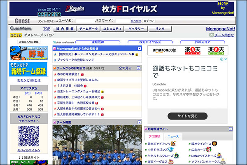Collapse the チームからのお知らせ panel

(140, 68)
